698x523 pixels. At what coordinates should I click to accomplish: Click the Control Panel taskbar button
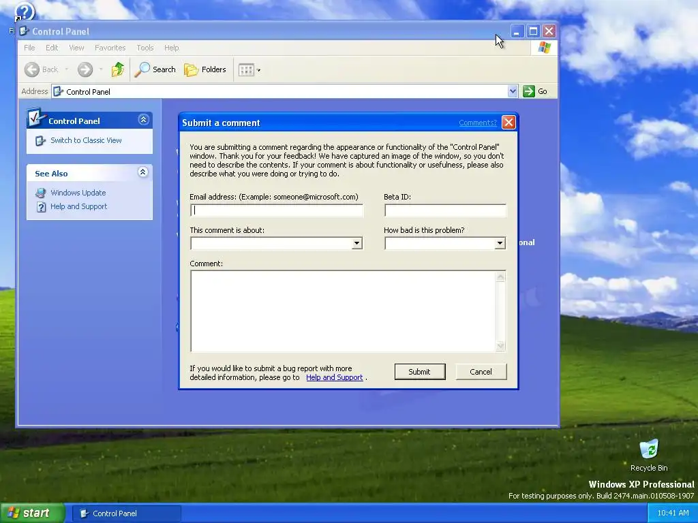click(x=126, y=513)
